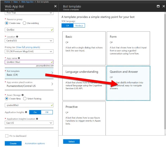Check the Pin to dashboard checkbox
Screen dimensions: 166x147
(x=7, y=136)
